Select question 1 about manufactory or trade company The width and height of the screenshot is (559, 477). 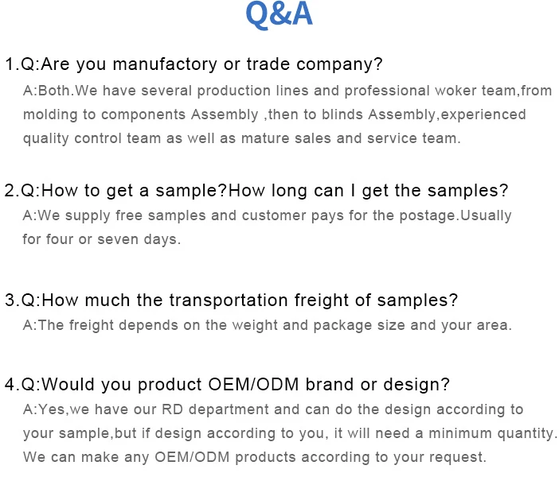pos(193,64)
